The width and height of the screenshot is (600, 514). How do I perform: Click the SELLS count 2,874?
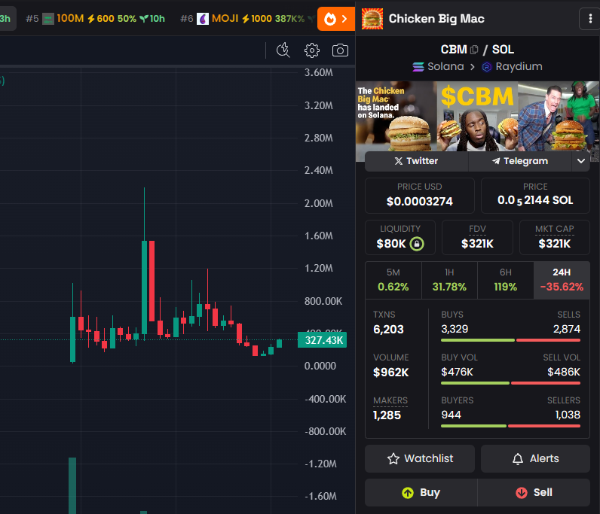click(567, 329)
